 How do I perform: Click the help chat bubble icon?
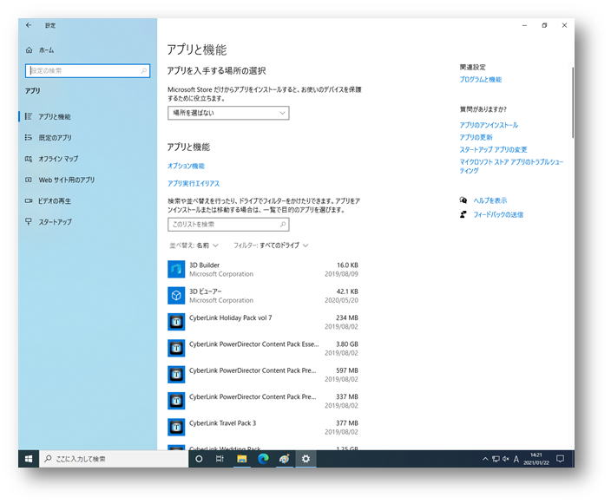[x=463, y=200]
